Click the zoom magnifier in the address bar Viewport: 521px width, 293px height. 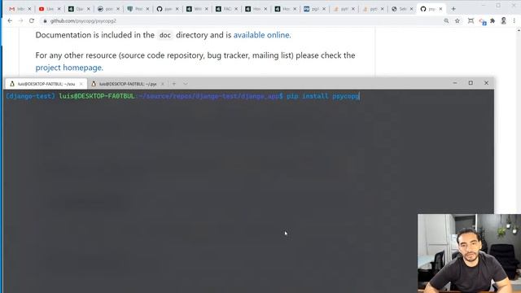[x=446, y=21]
